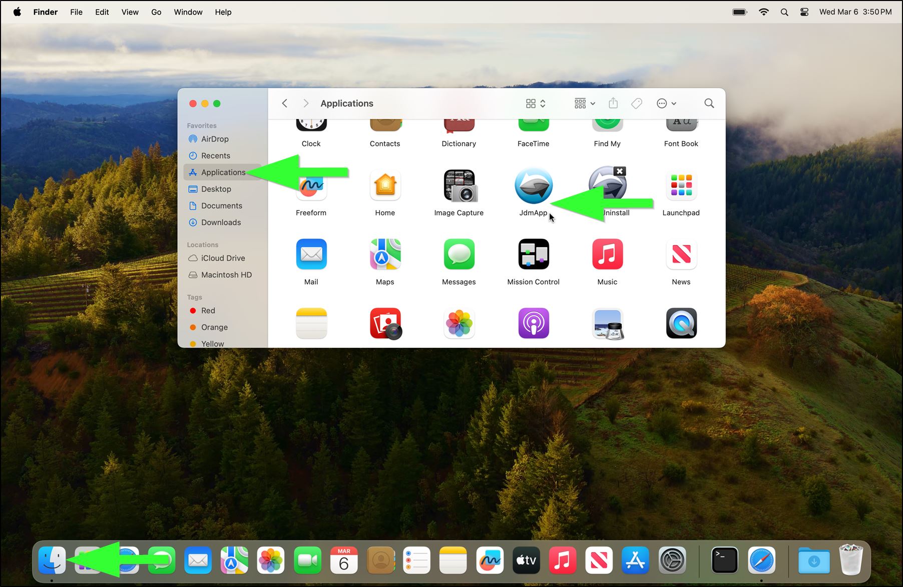Select the Image Capture app icon
The height and width of the screenshot is (587, 903).
tap(459, 186)
